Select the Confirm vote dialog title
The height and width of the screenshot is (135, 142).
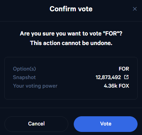(71, 9)
